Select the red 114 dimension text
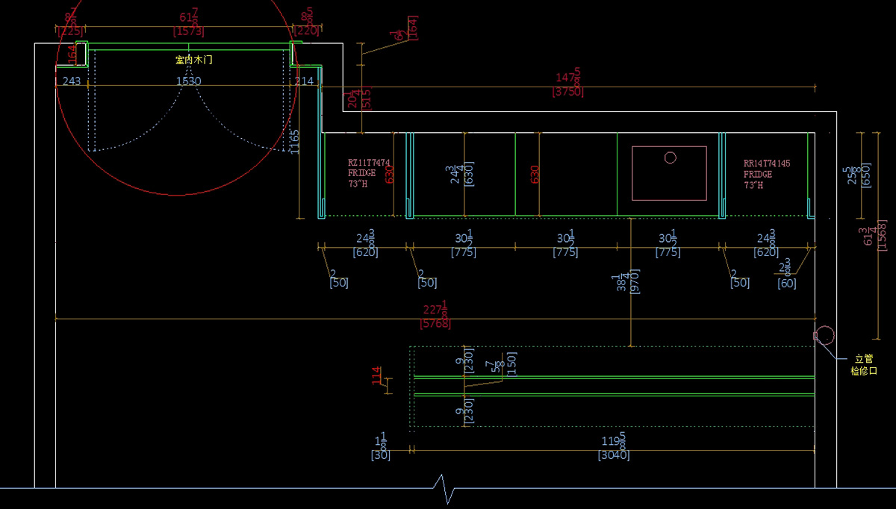The height and width of the screenshot is (509, 896). pyautogui.click(x=377, y=375)
